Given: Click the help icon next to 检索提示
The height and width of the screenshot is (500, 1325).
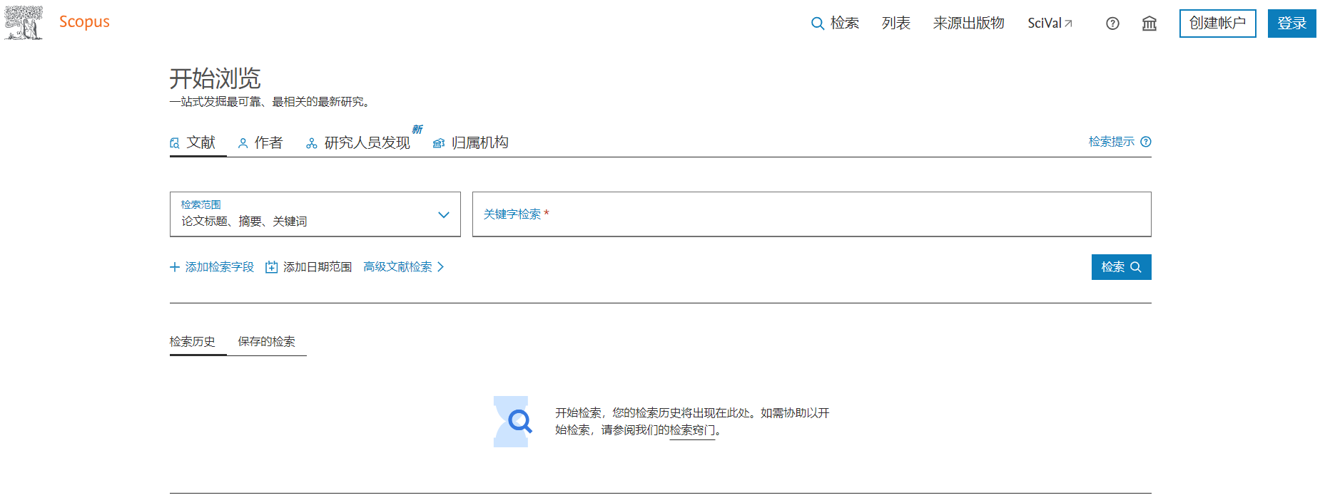Looking at the screenshot, I should [x=1146, y=142].
